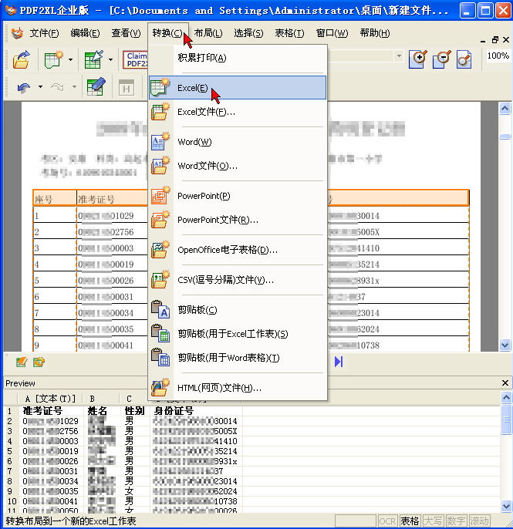Toggle the 表格 status bar indicator
The image size is (513, 529).
pyautogui.click(x=410, y=521)
